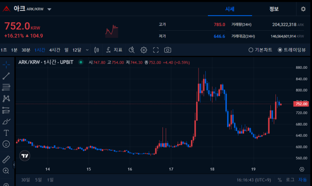
Task: Open the ARK/KRW market dropdown arrow
Action: (49, 9)
